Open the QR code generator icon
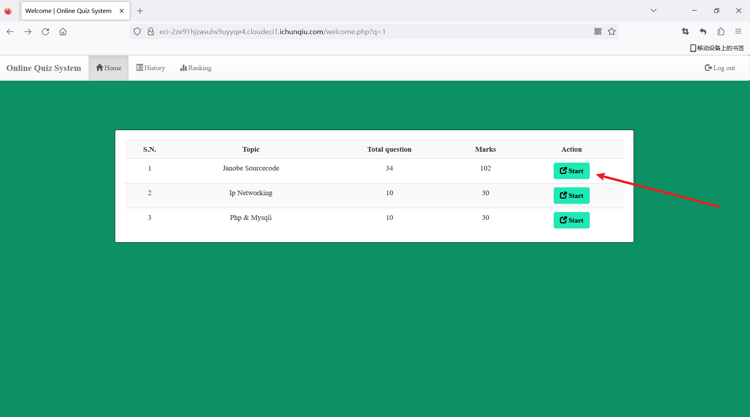The width and height of the screenshot is (750, 417). 598,31
